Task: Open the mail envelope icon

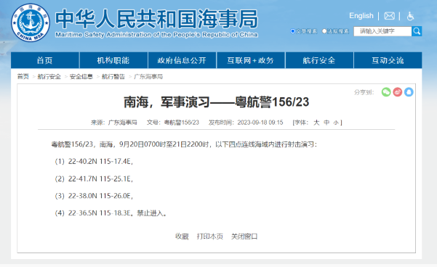Action: click(x=389, y=16)
